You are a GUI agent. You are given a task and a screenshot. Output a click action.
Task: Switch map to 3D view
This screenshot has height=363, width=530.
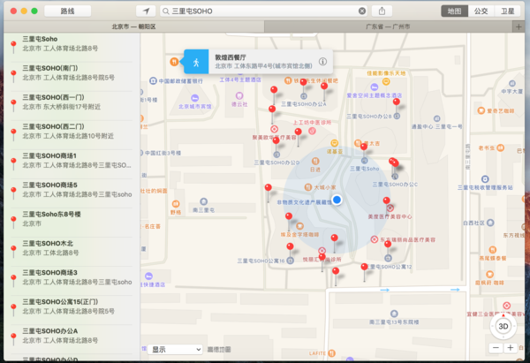pyautogui.click(x=503, y=325)
